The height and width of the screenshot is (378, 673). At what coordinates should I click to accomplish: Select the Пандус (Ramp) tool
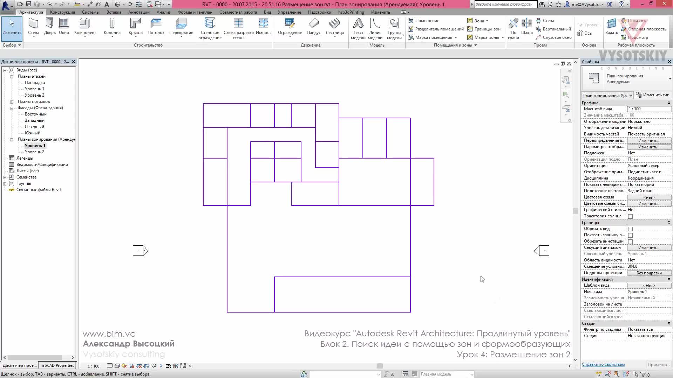click(x=314, y=27)
